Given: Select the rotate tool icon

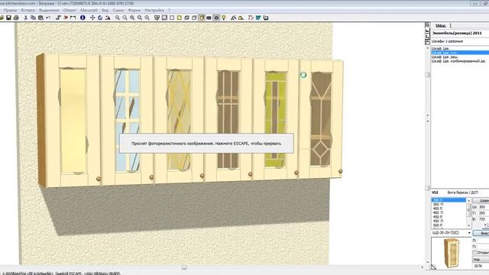Looking at the screenshot, I should (x=100, y=18).
